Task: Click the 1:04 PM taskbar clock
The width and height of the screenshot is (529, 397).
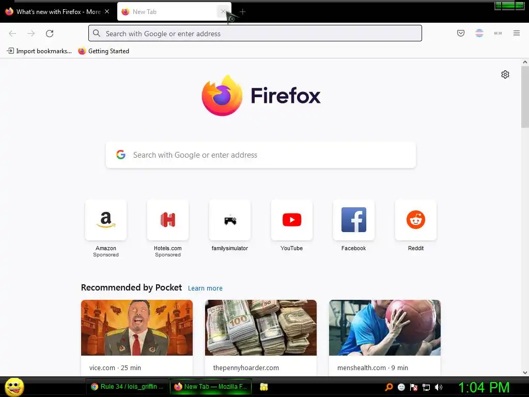Action: click(484, 387)
